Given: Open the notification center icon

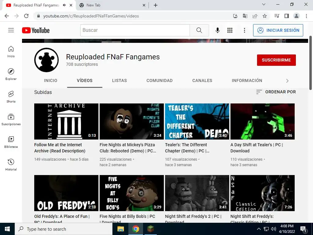Looking at the screenshot, I should pyautogui.click(x=304, y=229).
